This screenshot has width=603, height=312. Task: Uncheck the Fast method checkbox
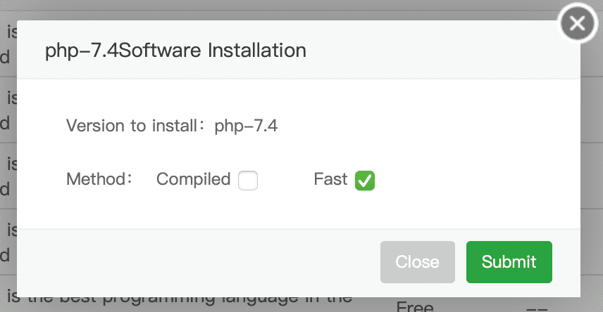pyautogui.click(x=365, y=181)
